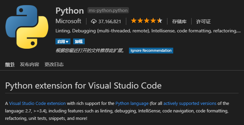Click the Linting, Debugging description line
This screenshot has width=244, height=125.
pyautogui.click(x=148, y=31)
